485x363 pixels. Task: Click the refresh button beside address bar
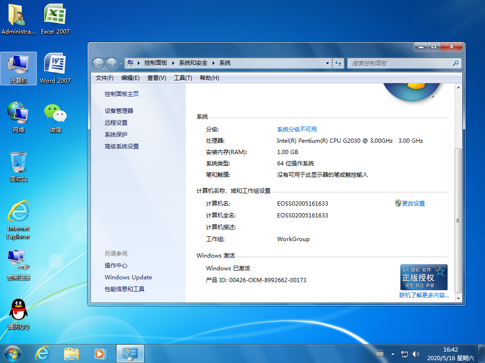338,63
